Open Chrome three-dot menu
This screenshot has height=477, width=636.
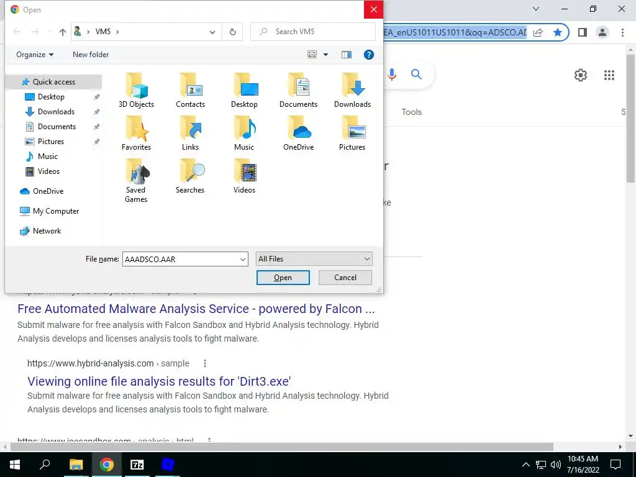622,32
